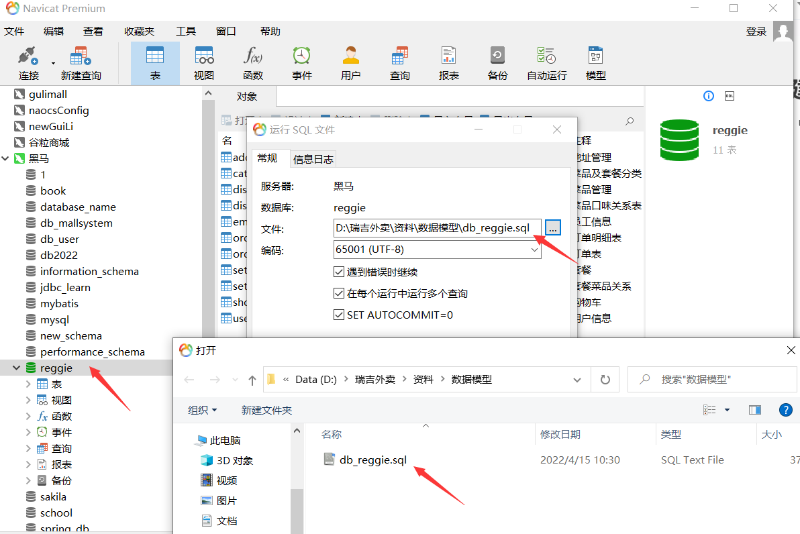Click the back arrow in 打开 dialog

coord(189,380)
